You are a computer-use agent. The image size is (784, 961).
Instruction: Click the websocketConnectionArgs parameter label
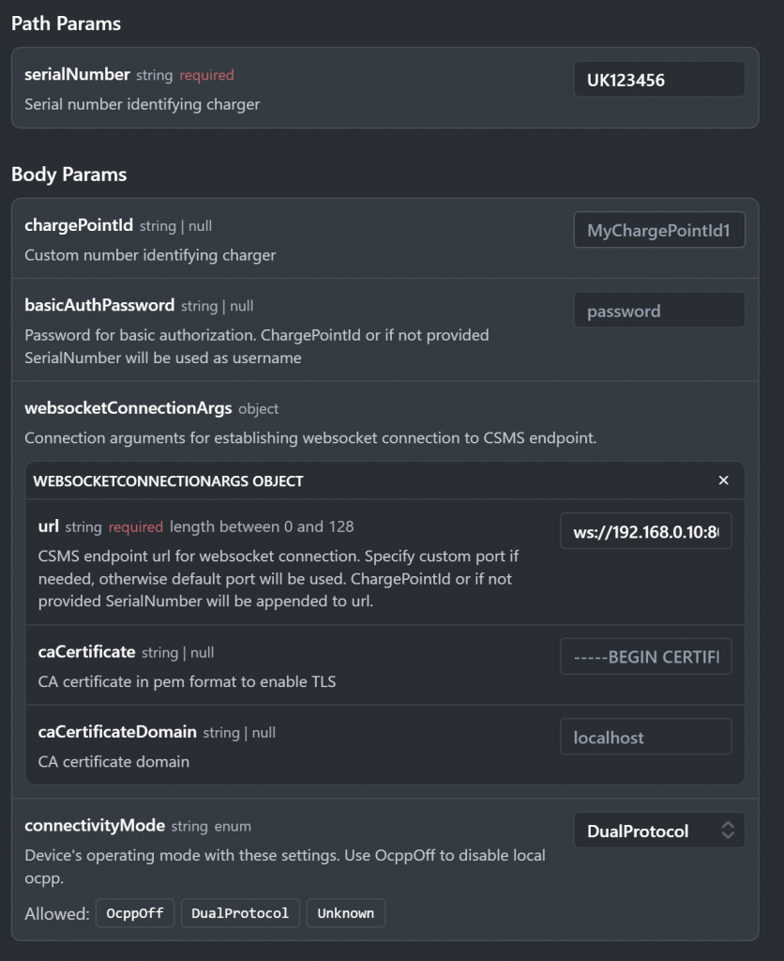128,408
